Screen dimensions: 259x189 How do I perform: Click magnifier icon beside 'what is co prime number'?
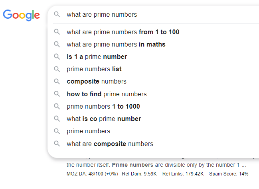tap(57, 119)
